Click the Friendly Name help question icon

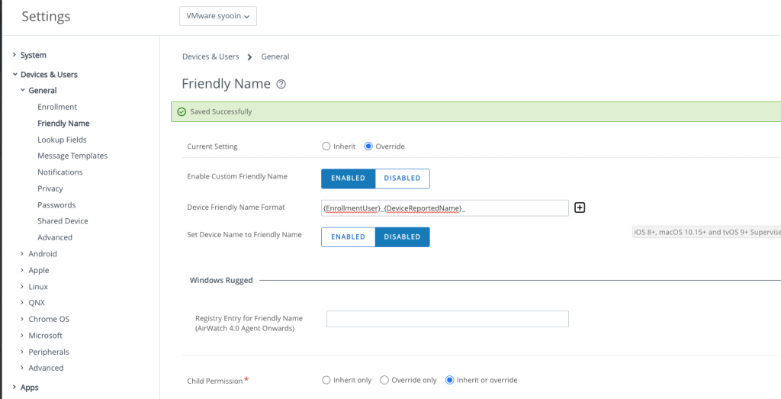point(281,84)
